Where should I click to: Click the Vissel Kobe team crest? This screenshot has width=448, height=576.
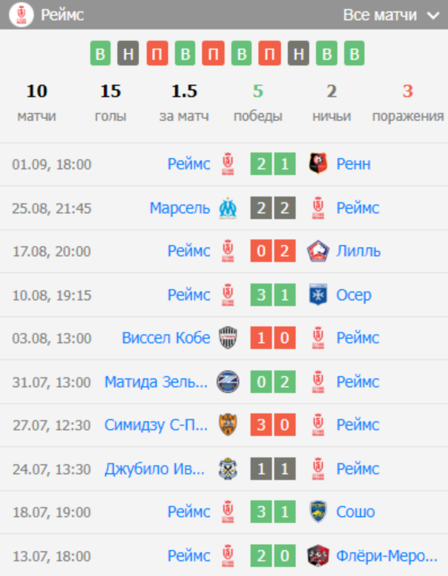(228, 338)
